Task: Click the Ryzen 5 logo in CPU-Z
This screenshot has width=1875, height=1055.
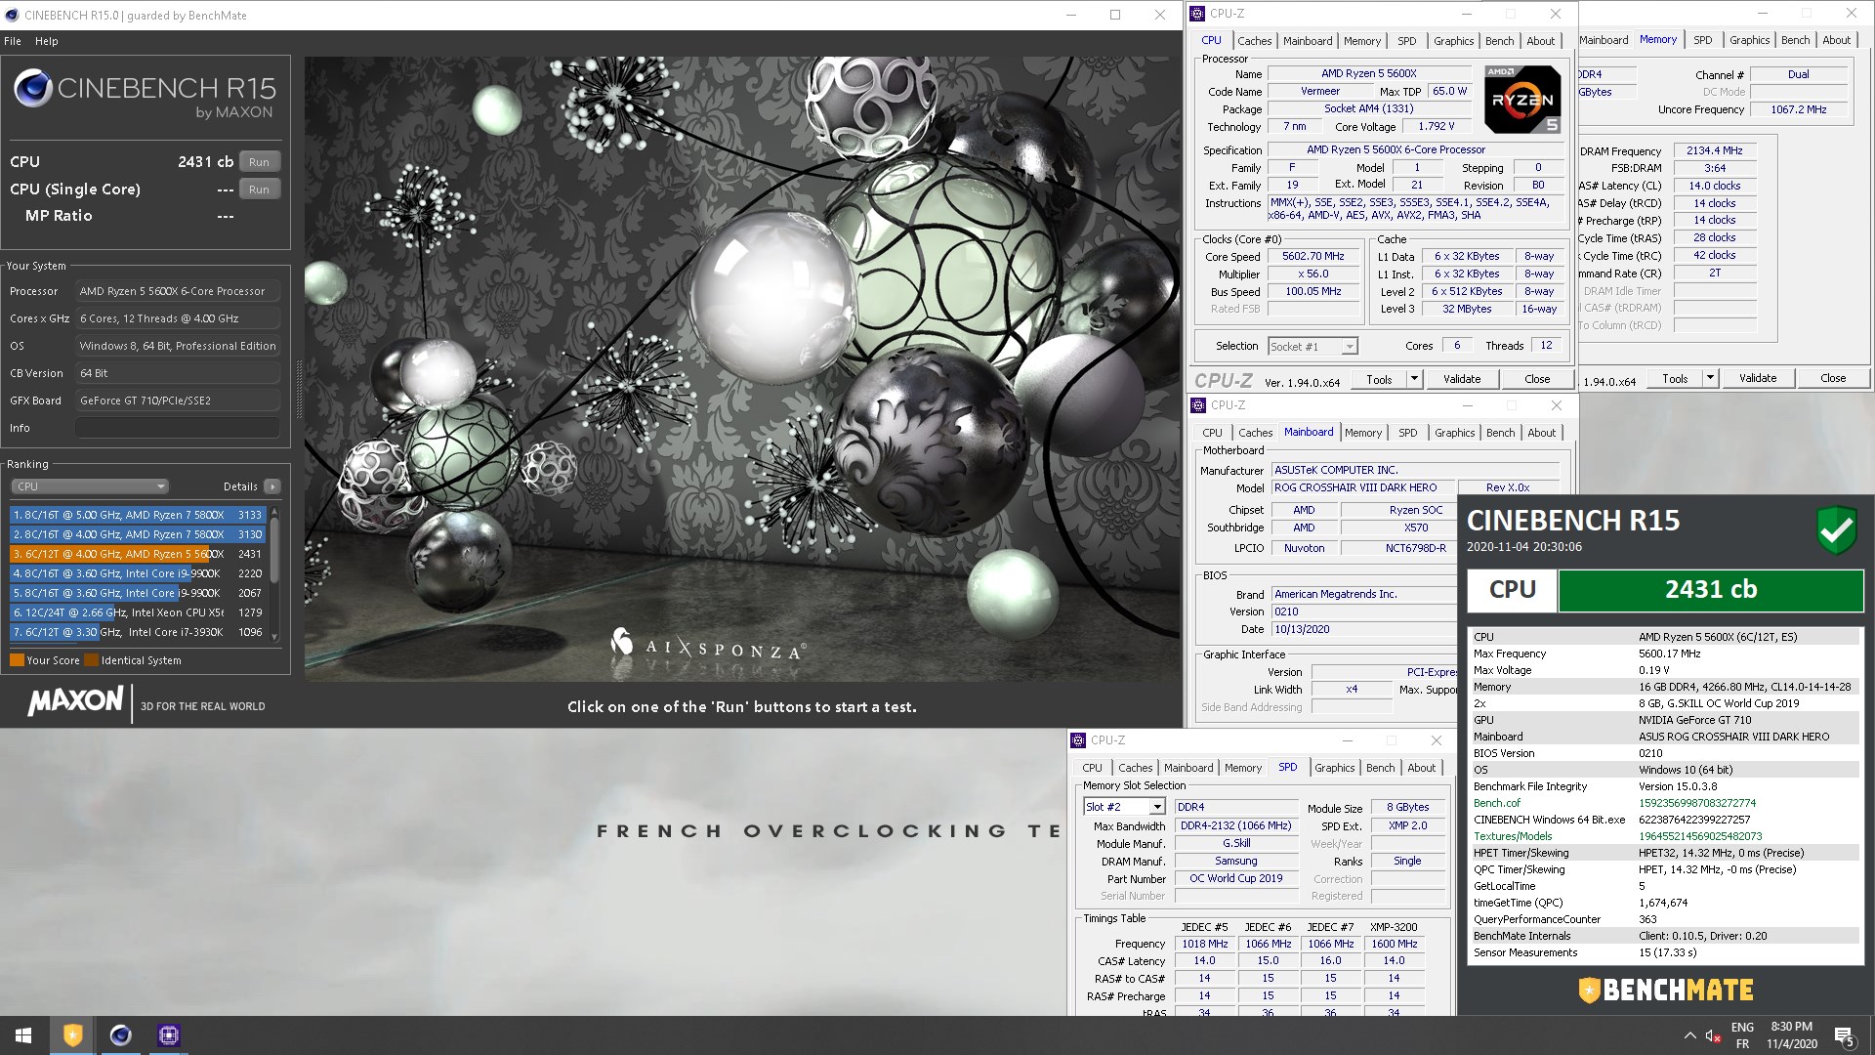Action: 1521,100
